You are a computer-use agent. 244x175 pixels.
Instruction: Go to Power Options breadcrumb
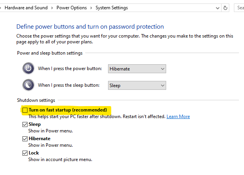coord(72,8)
